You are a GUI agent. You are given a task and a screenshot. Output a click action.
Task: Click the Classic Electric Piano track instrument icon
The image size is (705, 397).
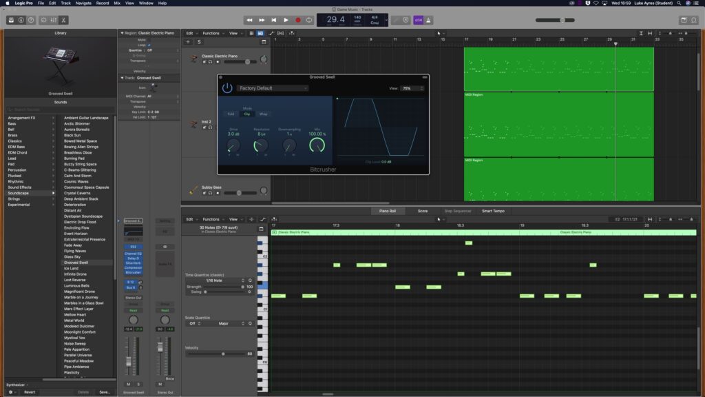pyautogui.click(x=193, y=59)
